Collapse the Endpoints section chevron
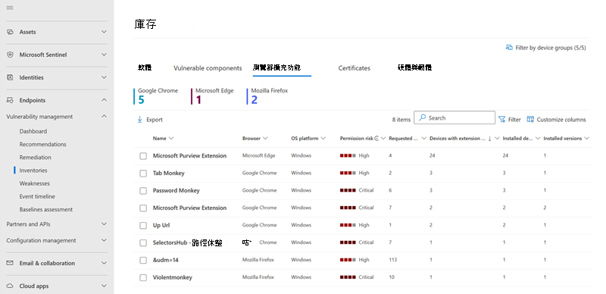This screenshot has width=606, height=294. tap(104, 100)
